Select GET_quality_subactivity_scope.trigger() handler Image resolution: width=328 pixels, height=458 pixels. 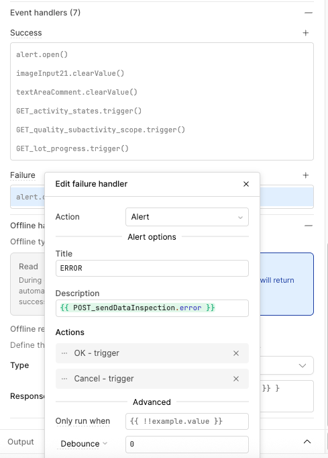tap(162, 130)
